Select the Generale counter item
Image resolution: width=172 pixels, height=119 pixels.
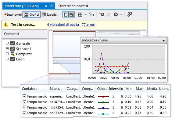pos(23,44)
